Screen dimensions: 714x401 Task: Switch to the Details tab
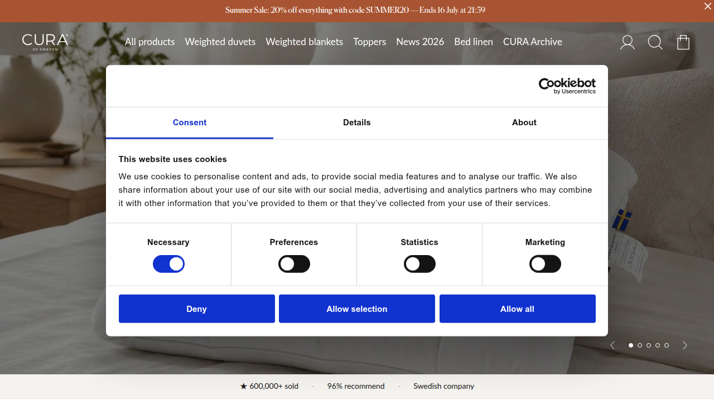(357, 123)
